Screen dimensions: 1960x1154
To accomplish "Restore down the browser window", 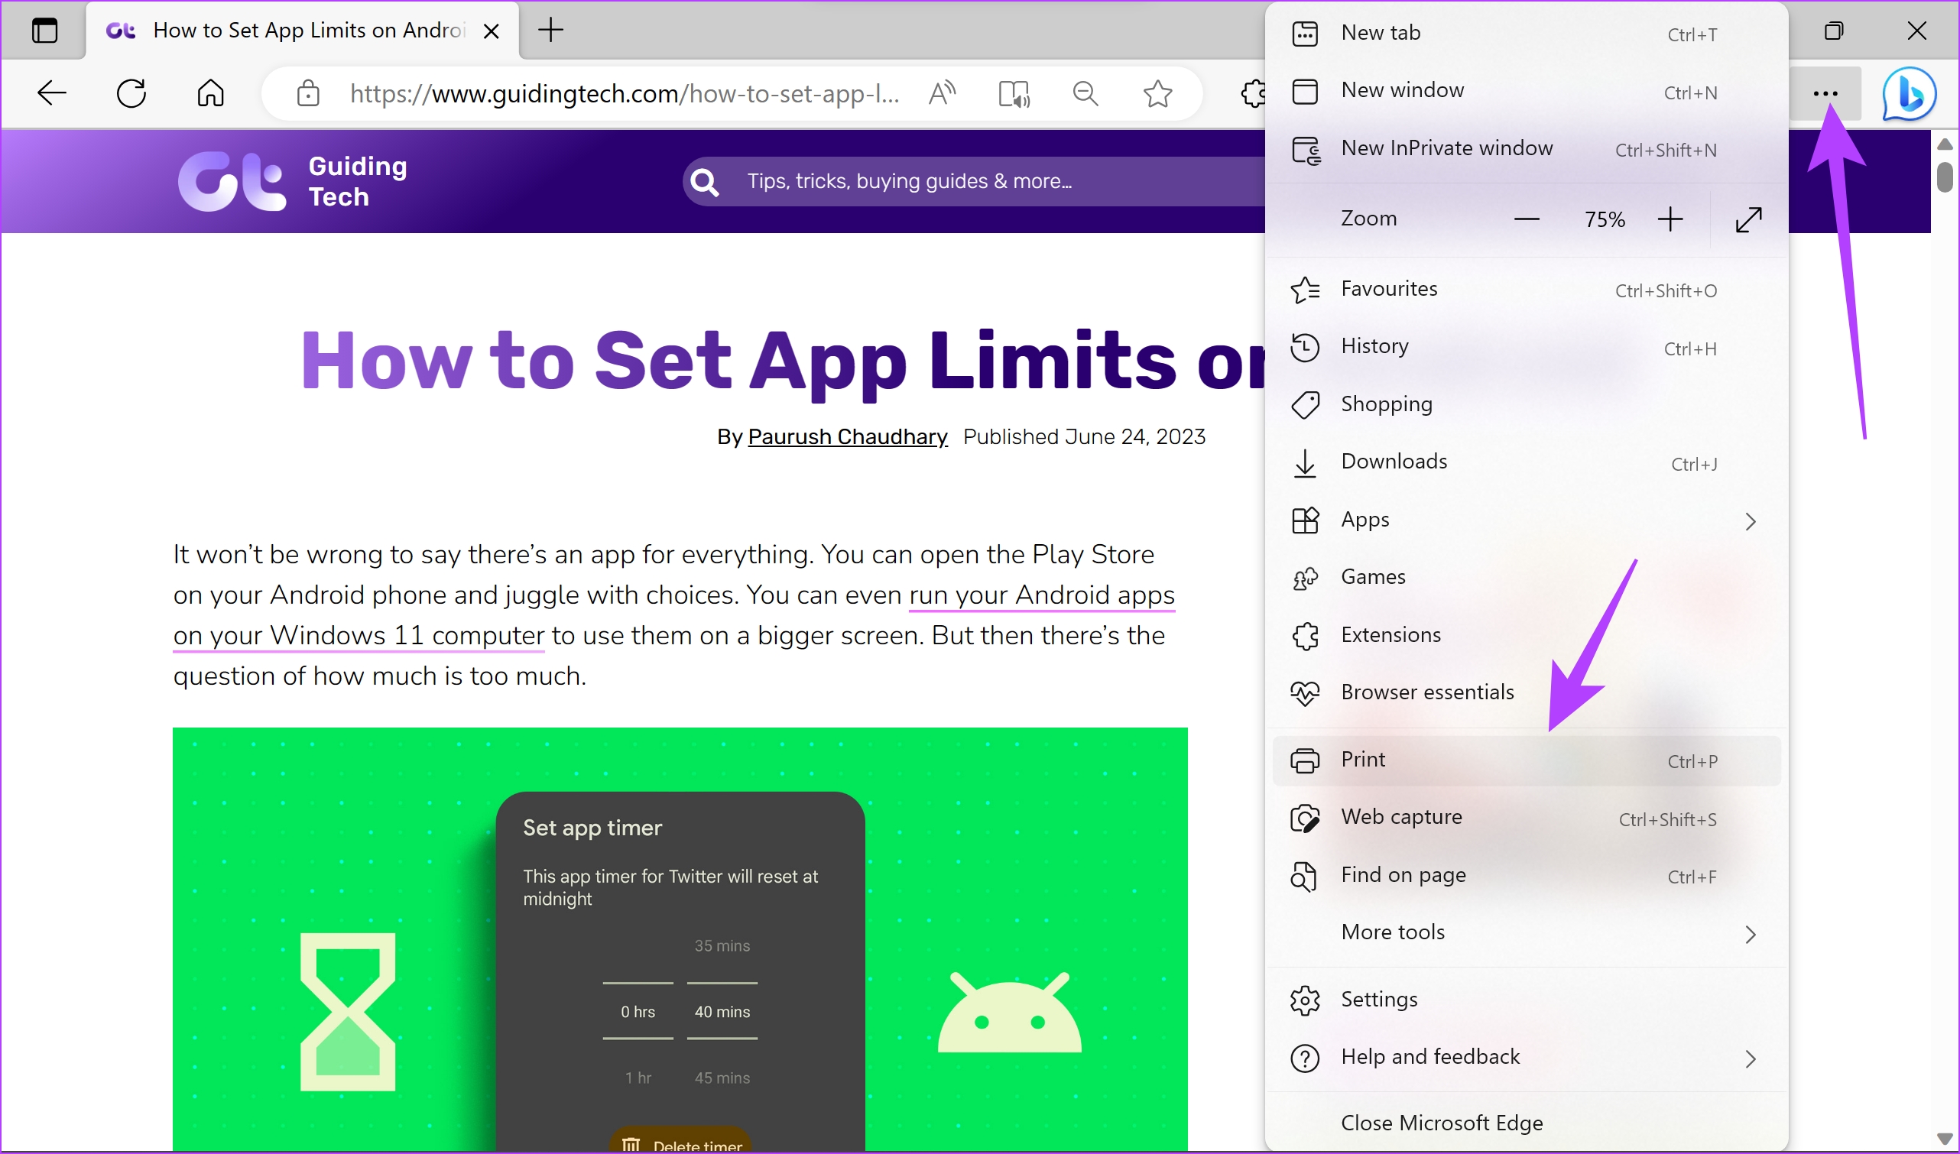I will [1834, 31].
